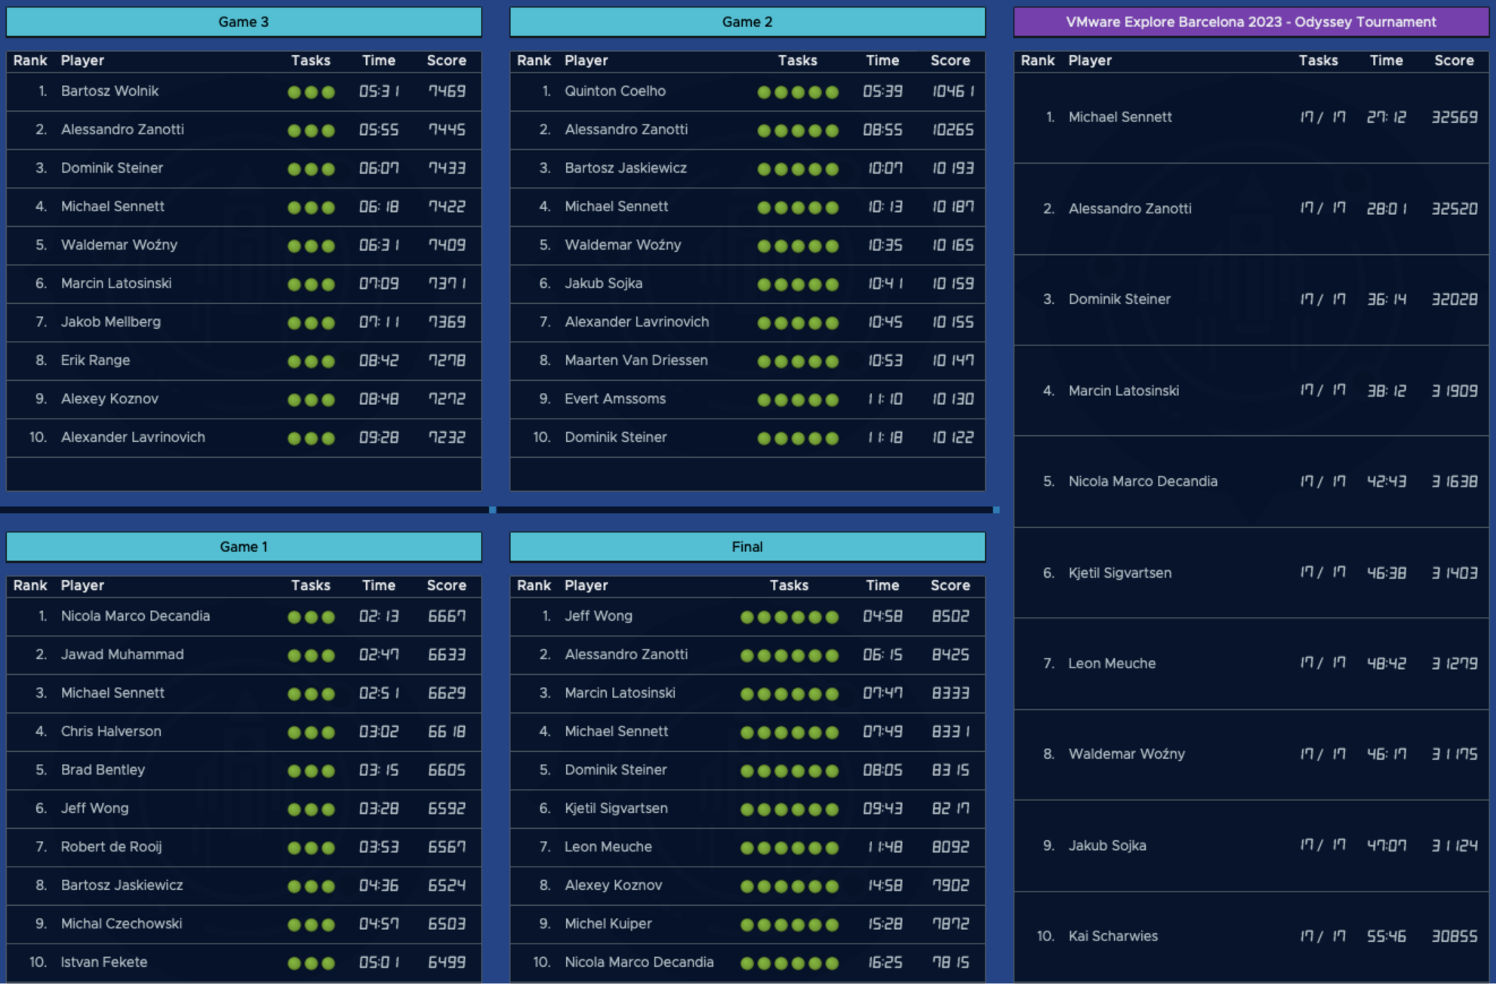The image size is (1496, 985).
Task: Open the Game 1 panel header
Action: [243, 547]
